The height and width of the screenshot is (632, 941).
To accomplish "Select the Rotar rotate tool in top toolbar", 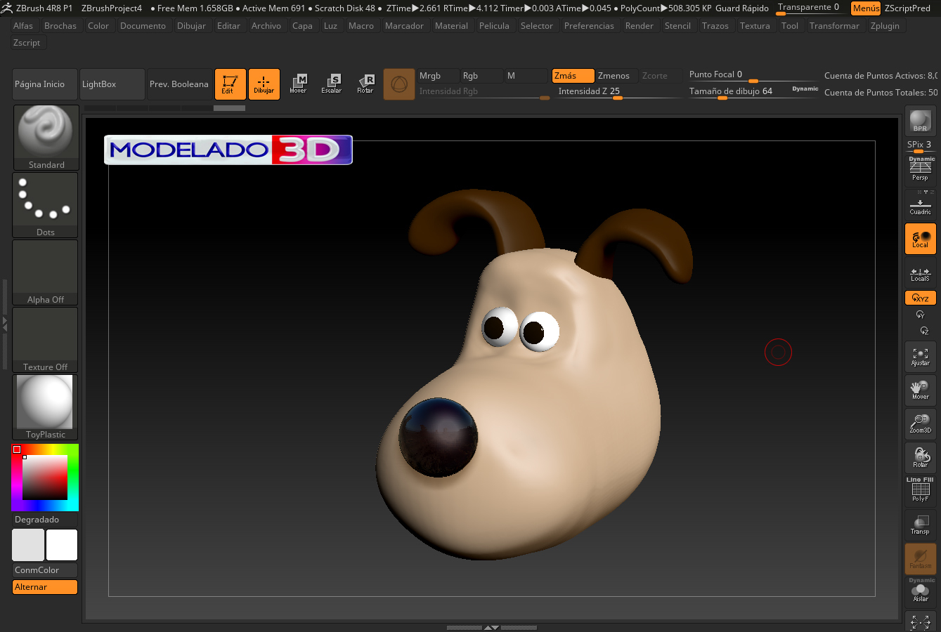I will click(x=365, y=84).
